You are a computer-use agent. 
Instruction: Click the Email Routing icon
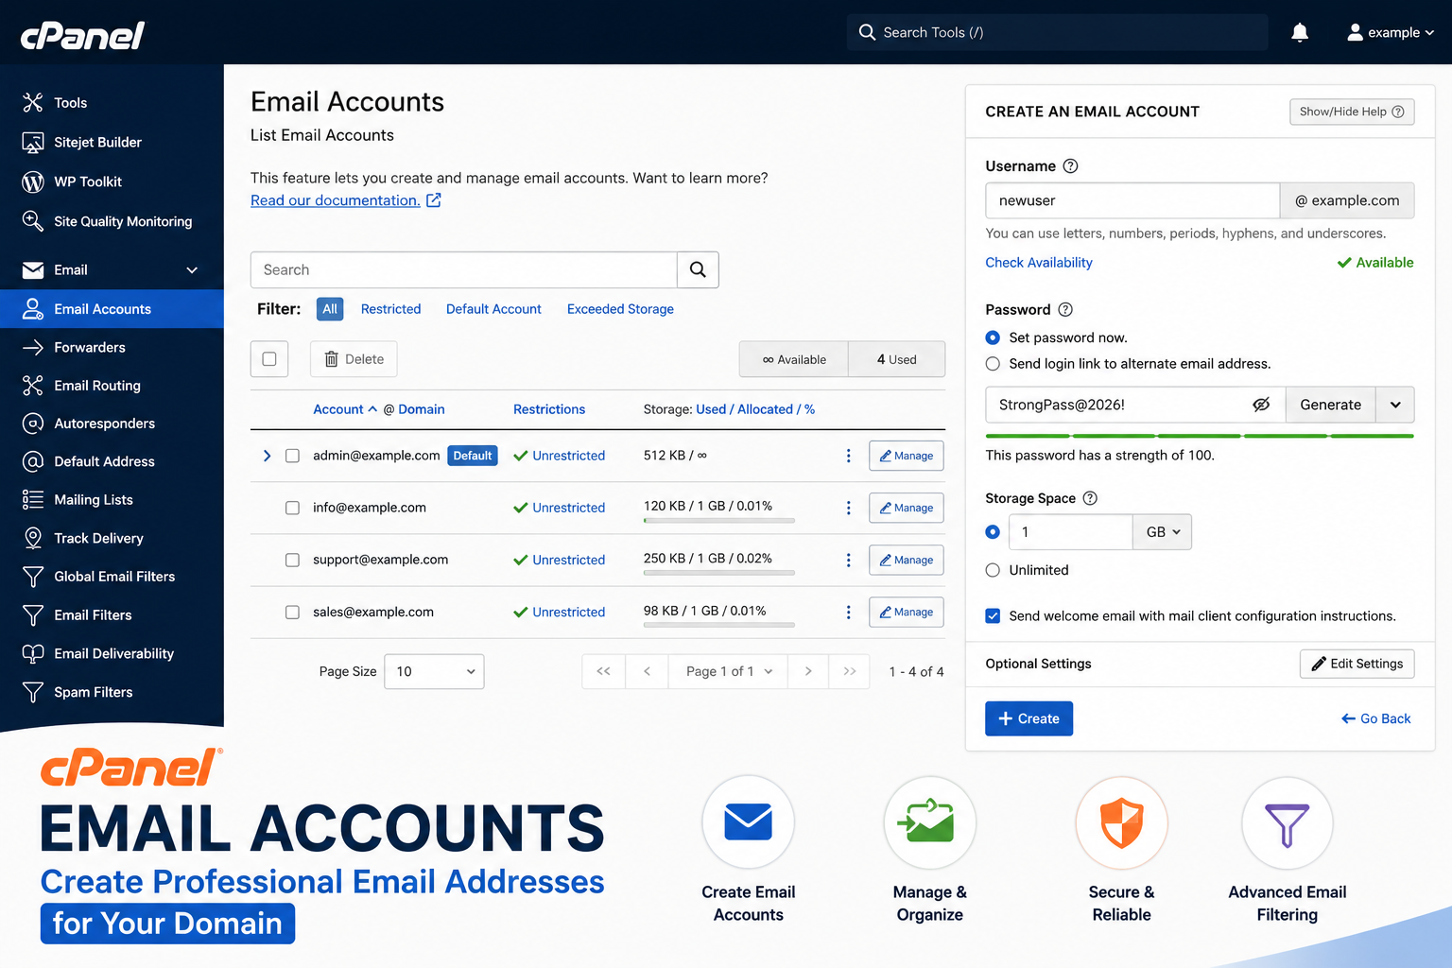(33, 385)
